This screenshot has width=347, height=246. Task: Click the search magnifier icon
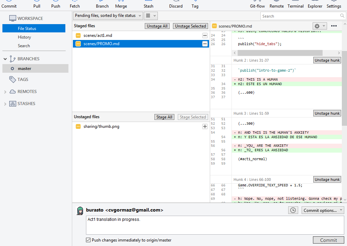click(x=342, y=16)
